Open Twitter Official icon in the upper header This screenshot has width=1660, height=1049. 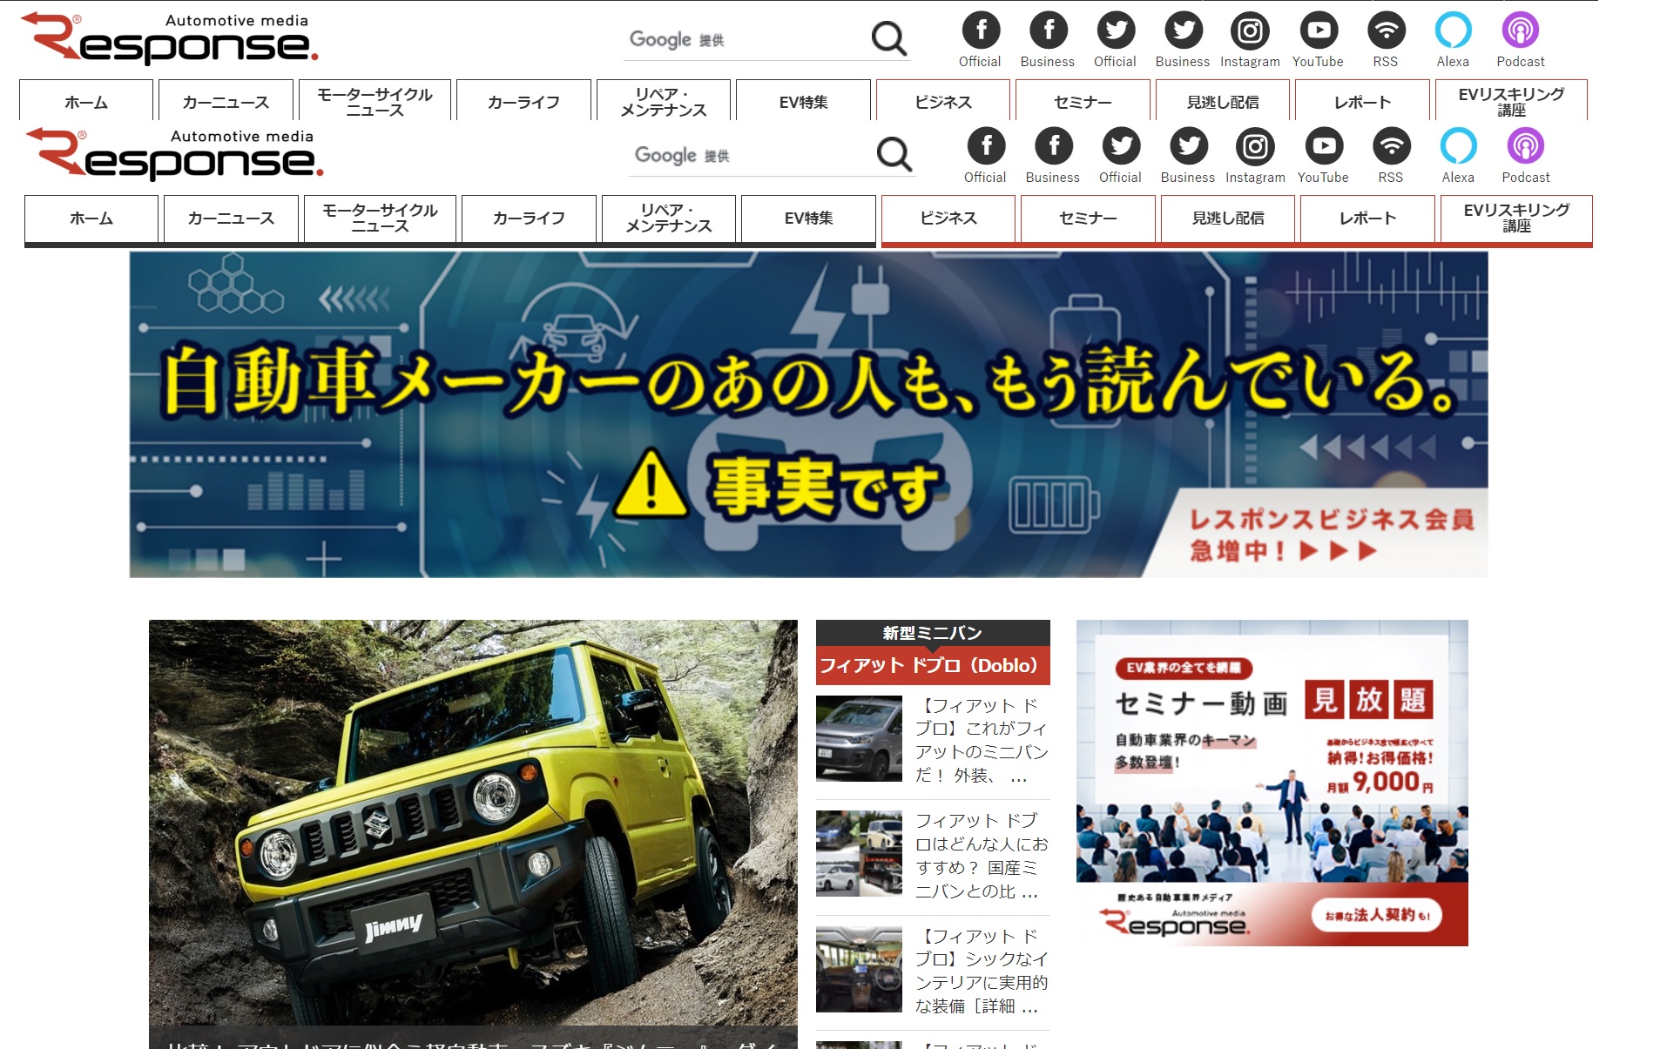(1116, 30)
